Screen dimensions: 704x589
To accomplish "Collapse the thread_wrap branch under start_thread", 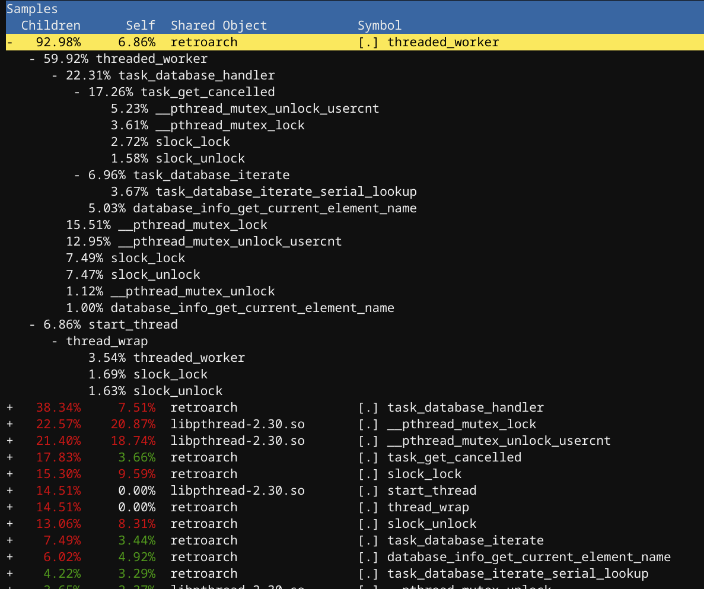I will point(55,341).
